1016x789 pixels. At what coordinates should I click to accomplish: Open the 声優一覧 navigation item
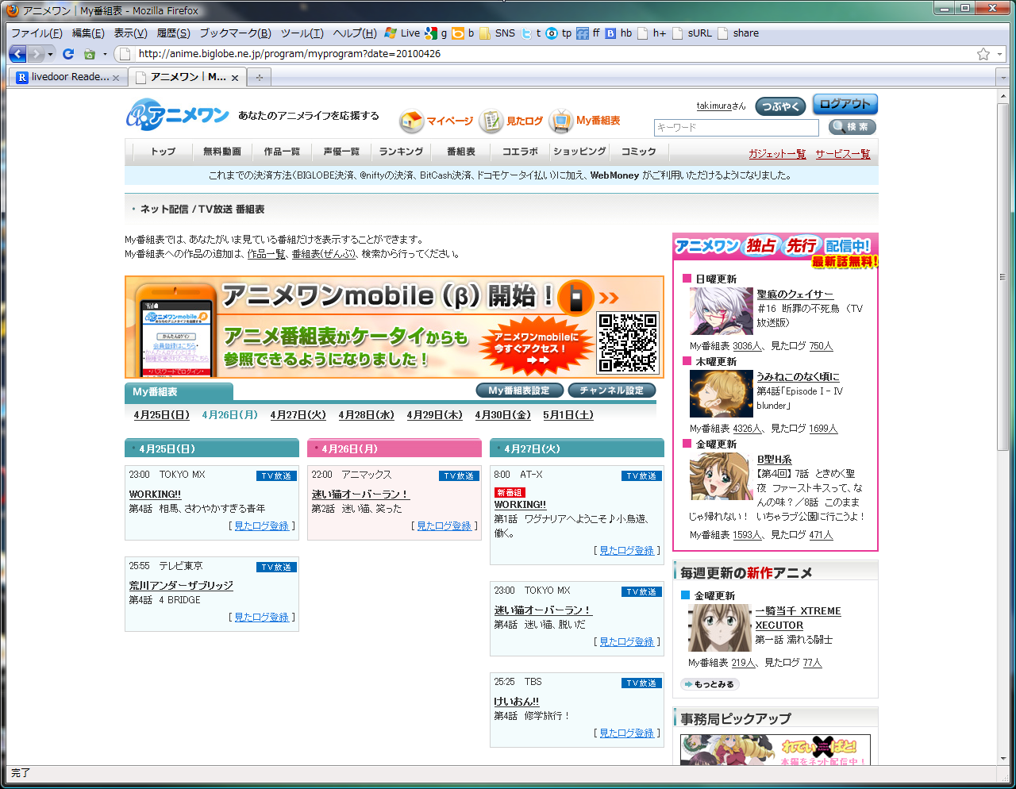[x=341, y=152]
